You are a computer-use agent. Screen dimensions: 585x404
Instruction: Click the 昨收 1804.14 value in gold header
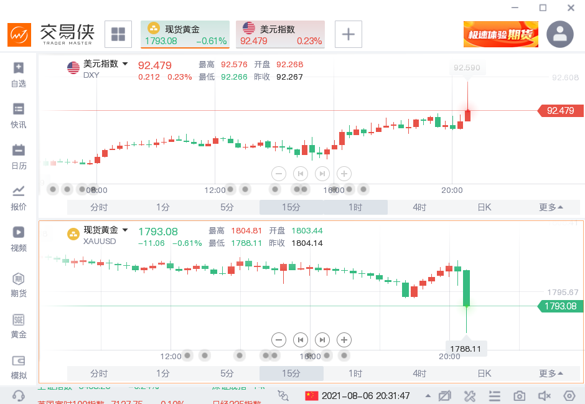tap(307, 243)
